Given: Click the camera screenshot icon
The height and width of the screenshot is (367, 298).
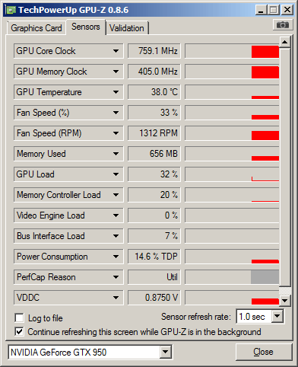Looking at the screenshot, I should (283, 25).
